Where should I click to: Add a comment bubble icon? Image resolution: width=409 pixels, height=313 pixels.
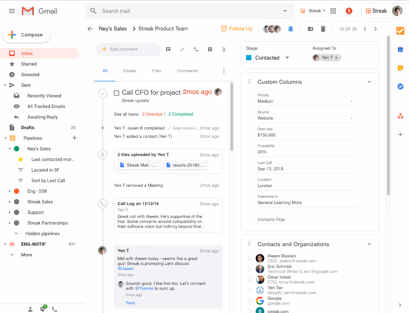(168, 49)
